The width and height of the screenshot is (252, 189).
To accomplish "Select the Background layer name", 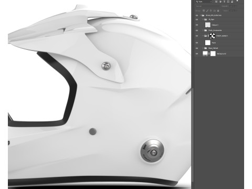I will pyautogui.click(x=222, y=54).
